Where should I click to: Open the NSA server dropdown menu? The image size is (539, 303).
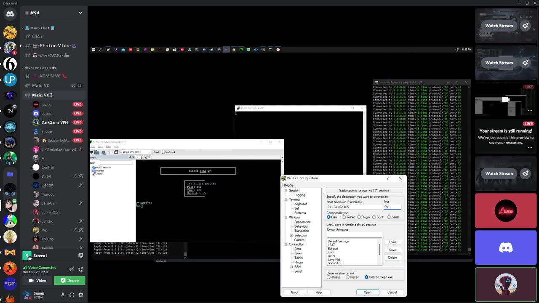pos(80,13)
